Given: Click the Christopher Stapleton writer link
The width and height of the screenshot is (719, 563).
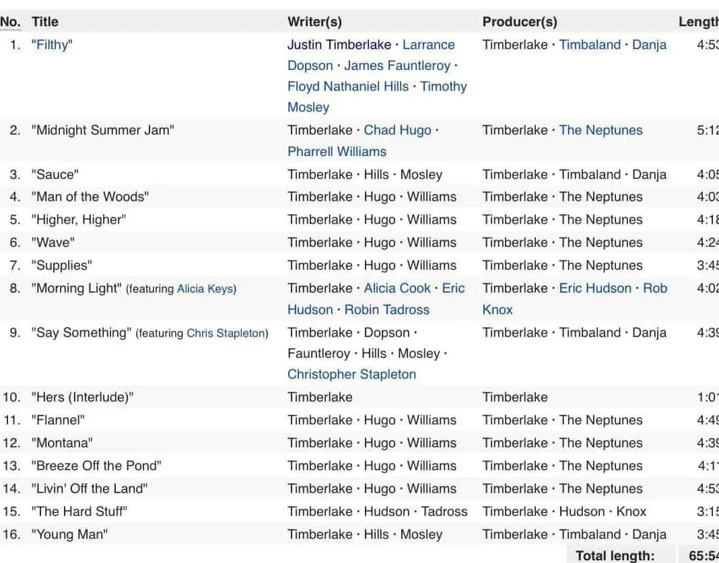Looking at the screenshot, I should pos(351,375).
